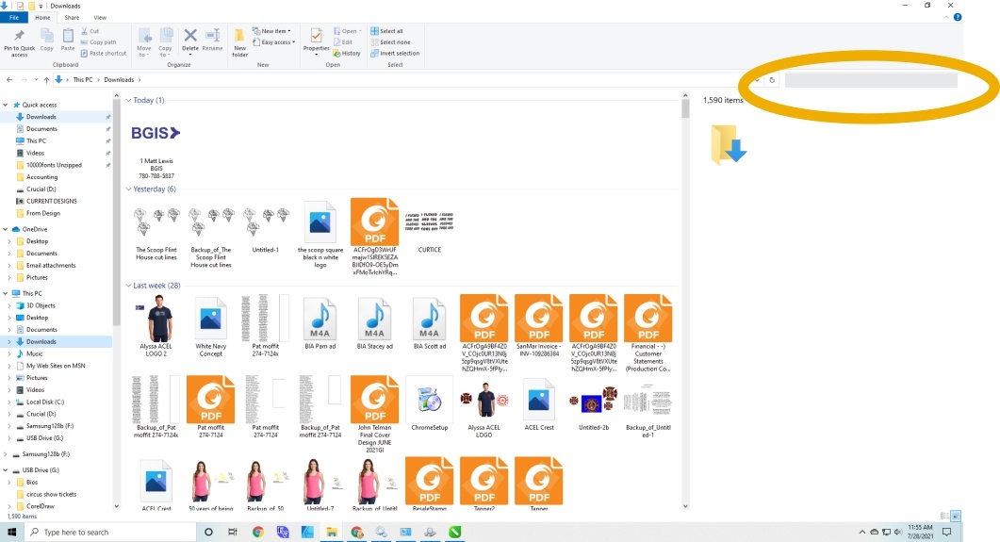Open the Open button dropdown

click(348, 30)
